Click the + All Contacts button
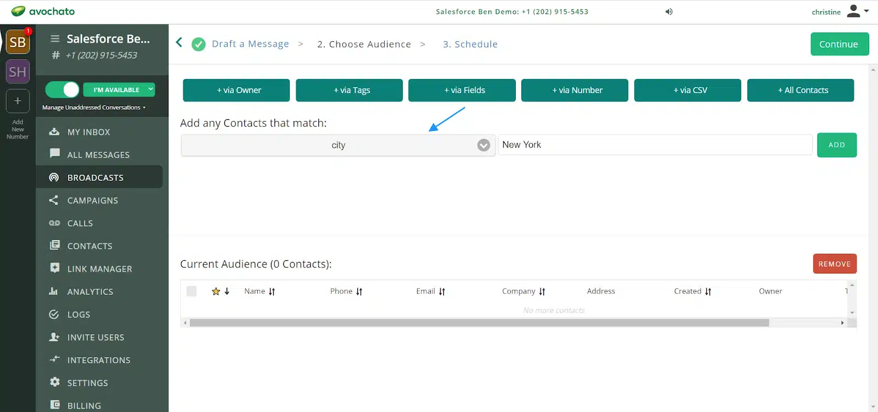Image resolution: width=878 pixels, height=412 pixels. pyautogui.click(x=801, y=90)
